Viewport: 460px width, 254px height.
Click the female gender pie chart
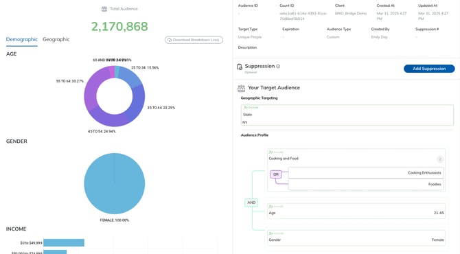coord(115,183)
